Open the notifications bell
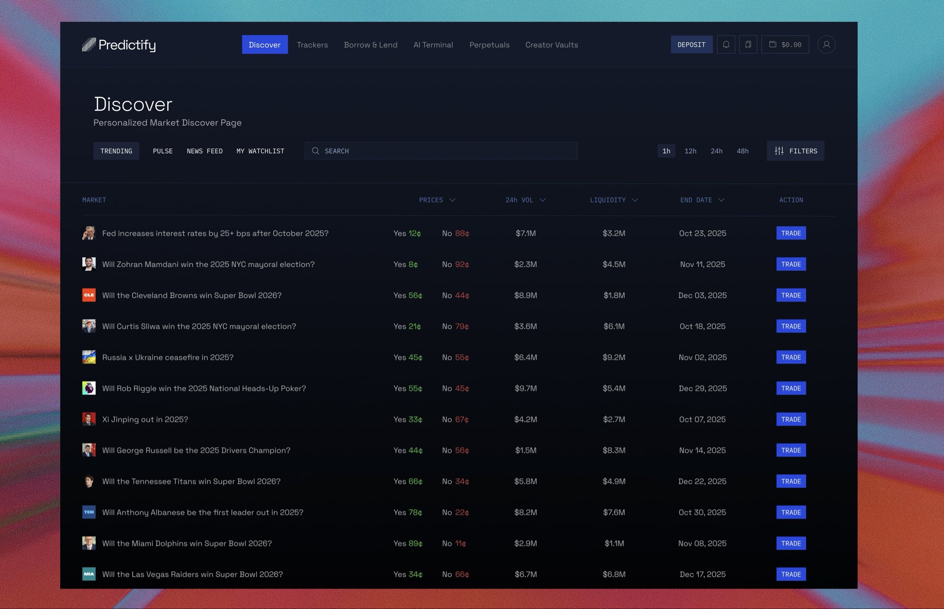The width and height of the screenshot is (944, 609). tap(726, 44)
